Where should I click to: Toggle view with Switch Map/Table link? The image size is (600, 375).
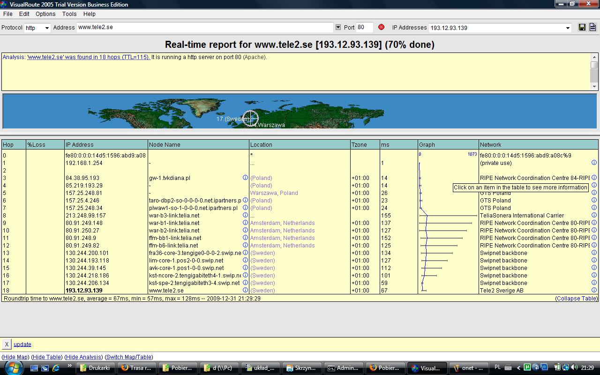point(129,357)
